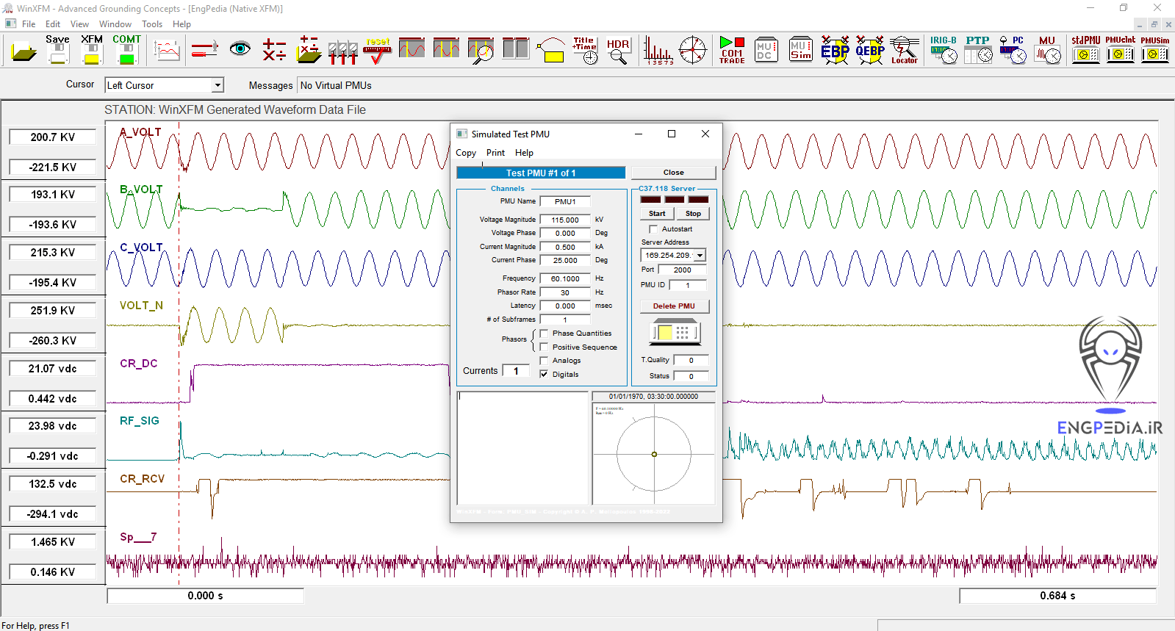The width and height of the screenshot is (1175, 631).
Task: Open the MU DC toolbar icon
Action: pos(766,51)
